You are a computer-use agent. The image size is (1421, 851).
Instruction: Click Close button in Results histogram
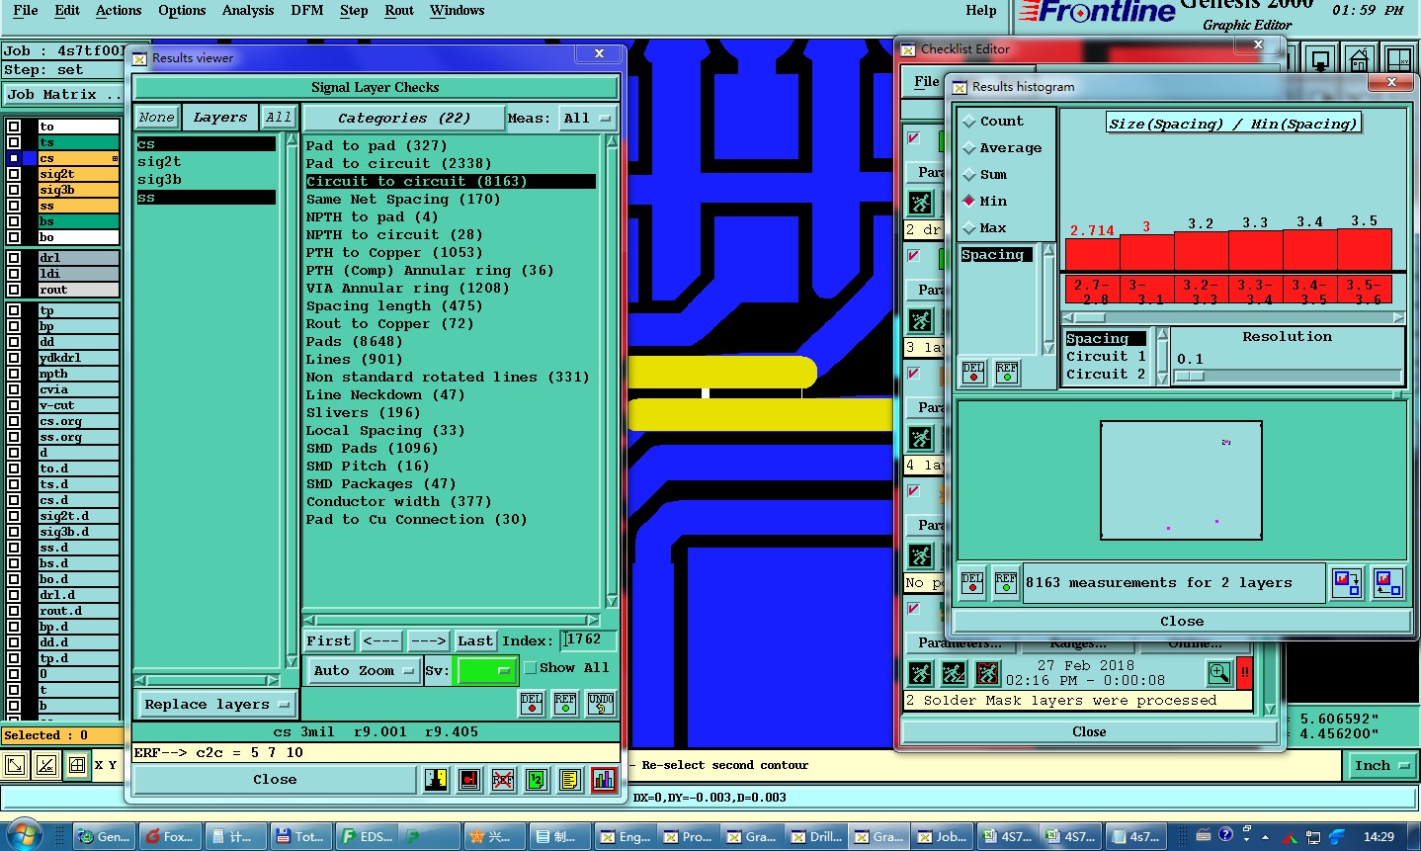pos(1182,622)
